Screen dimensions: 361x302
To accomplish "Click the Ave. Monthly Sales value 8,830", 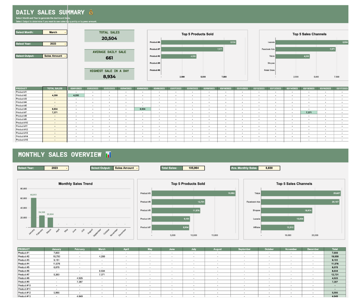I will click(269, 168).
